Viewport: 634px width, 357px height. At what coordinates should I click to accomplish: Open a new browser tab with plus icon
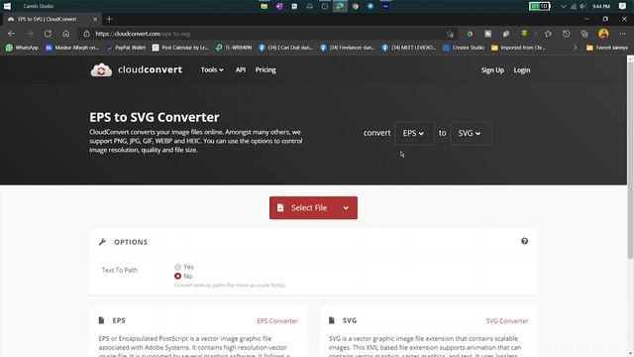pyautogui.click(x=109, y=19)
